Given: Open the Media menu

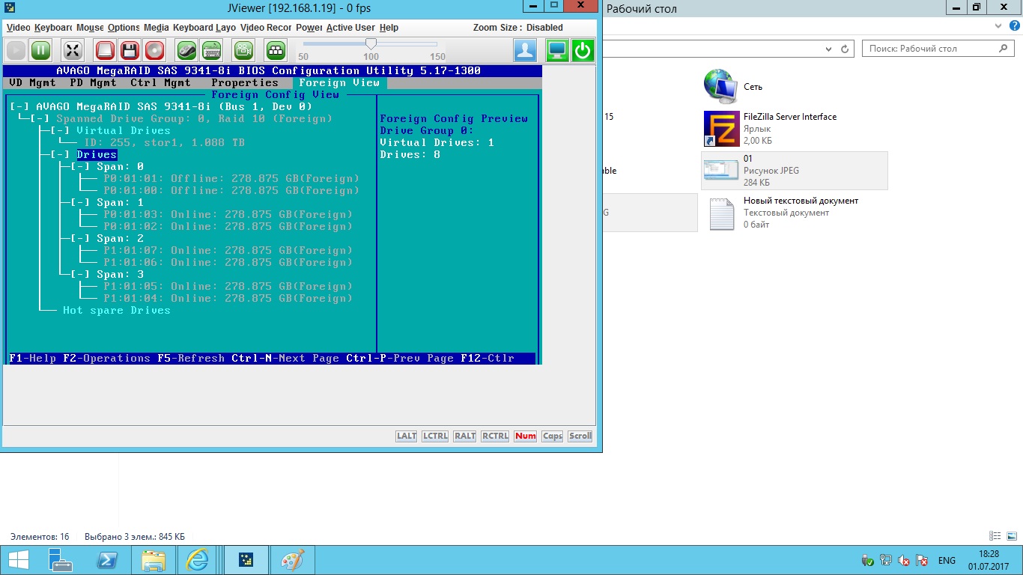Looking at the screenshot, I should [x=156, y=28].
